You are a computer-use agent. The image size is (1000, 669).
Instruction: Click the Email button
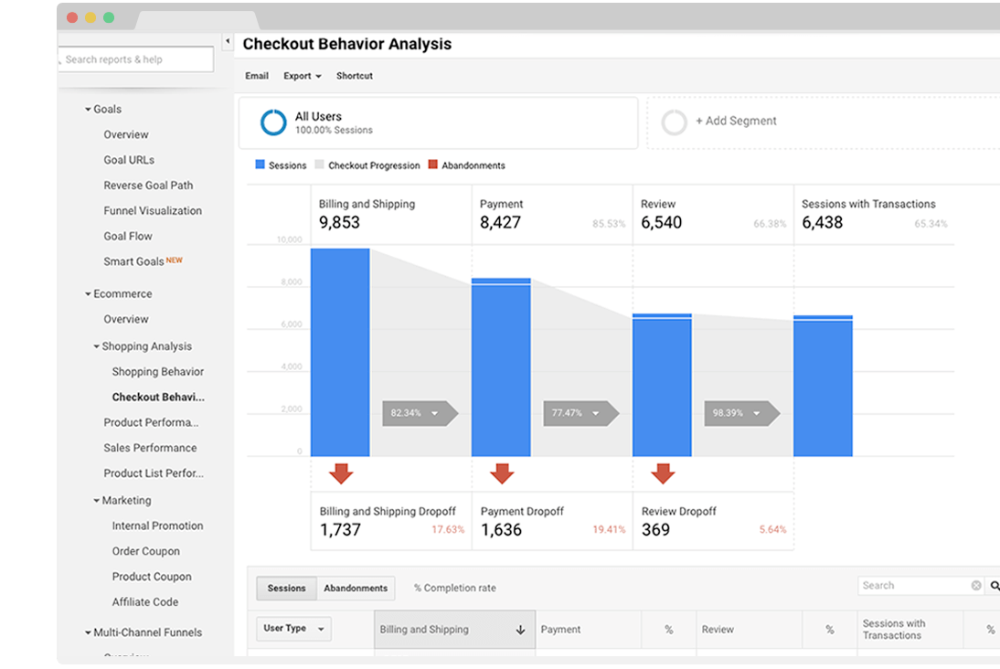pyautogui.click(x=256, y=76)
